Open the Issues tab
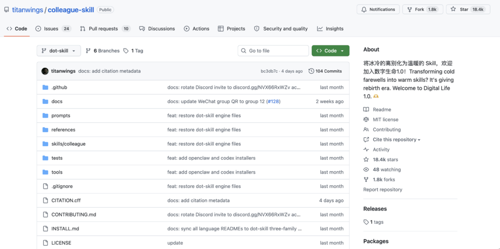The height and width of the screenshot is (249, 500). 53,28
